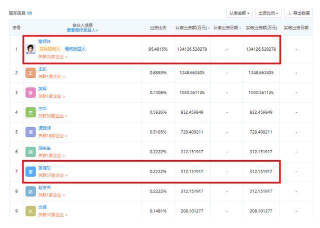Sort by the 认缴出资额(万元) column sort icon
The height and width of the screenshot is (228, 320).
tap(209, 28)
